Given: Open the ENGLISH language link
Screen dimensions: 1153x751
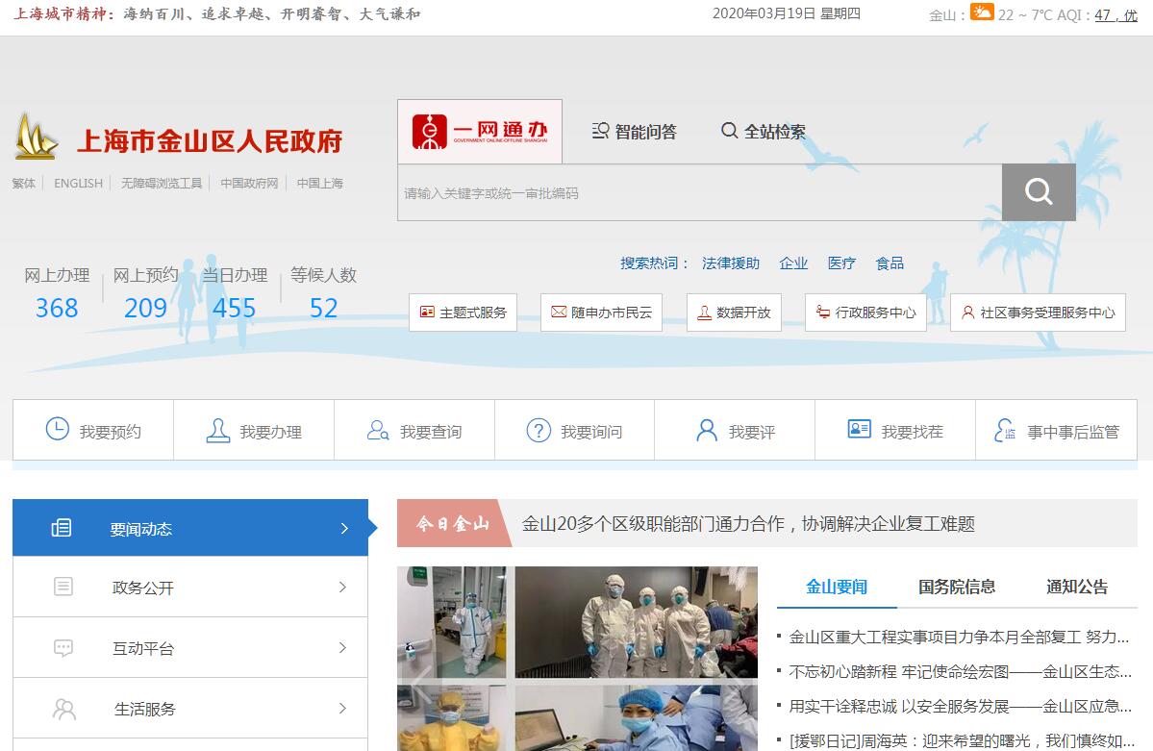Looking at the screenshot, I should coord(78,183).
